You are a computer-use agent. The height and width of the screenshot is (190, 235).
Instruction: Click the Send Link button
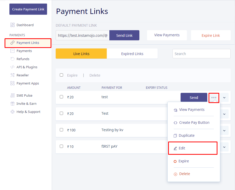tap(124, 36)
